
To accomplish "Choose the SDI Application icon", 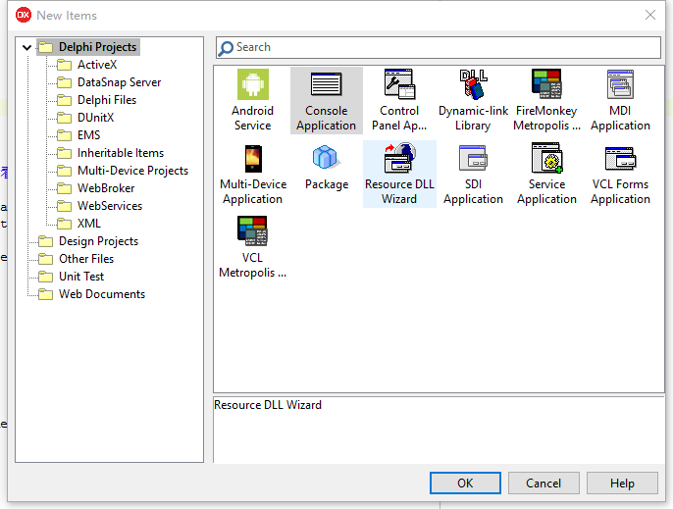I will pyautogui.click(x=473, y=158).
